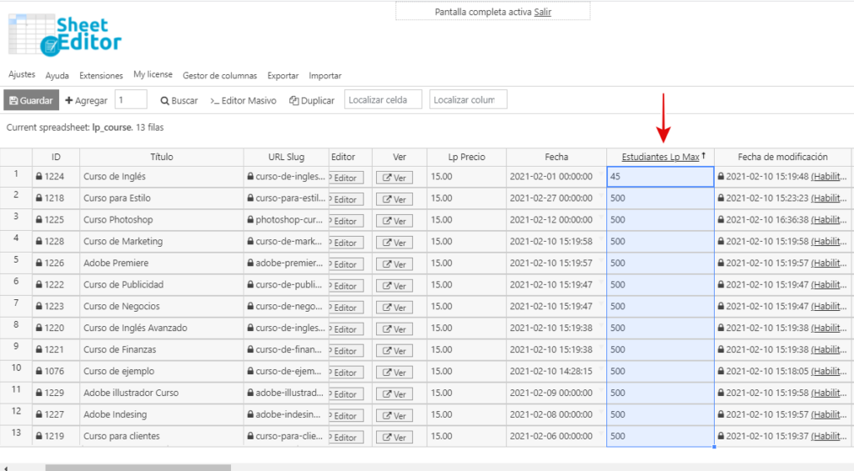This screenshot has width=854, height=471.
Task: Click Agregar to add new rows
Action: point(87,101)
